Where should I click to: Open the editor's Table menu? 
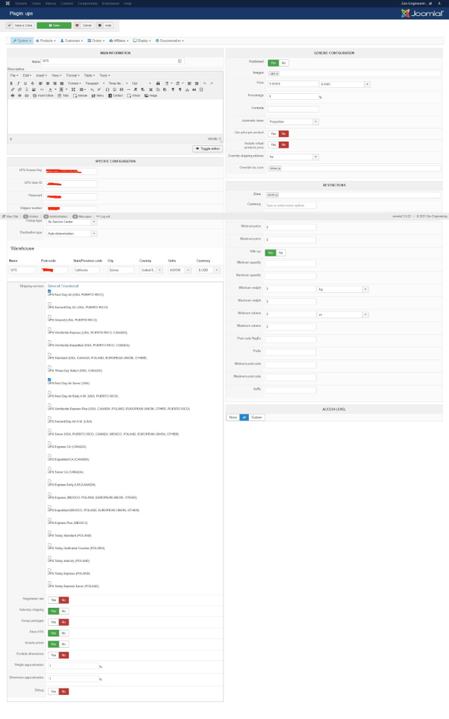coord(89,75)
